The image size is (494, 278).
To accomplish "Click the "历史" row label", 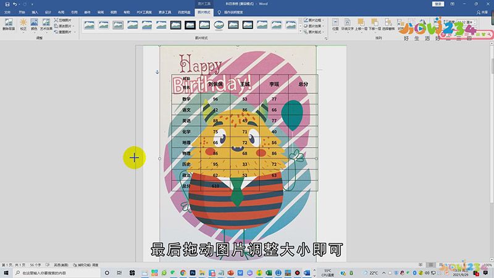I will coord(186,164).
